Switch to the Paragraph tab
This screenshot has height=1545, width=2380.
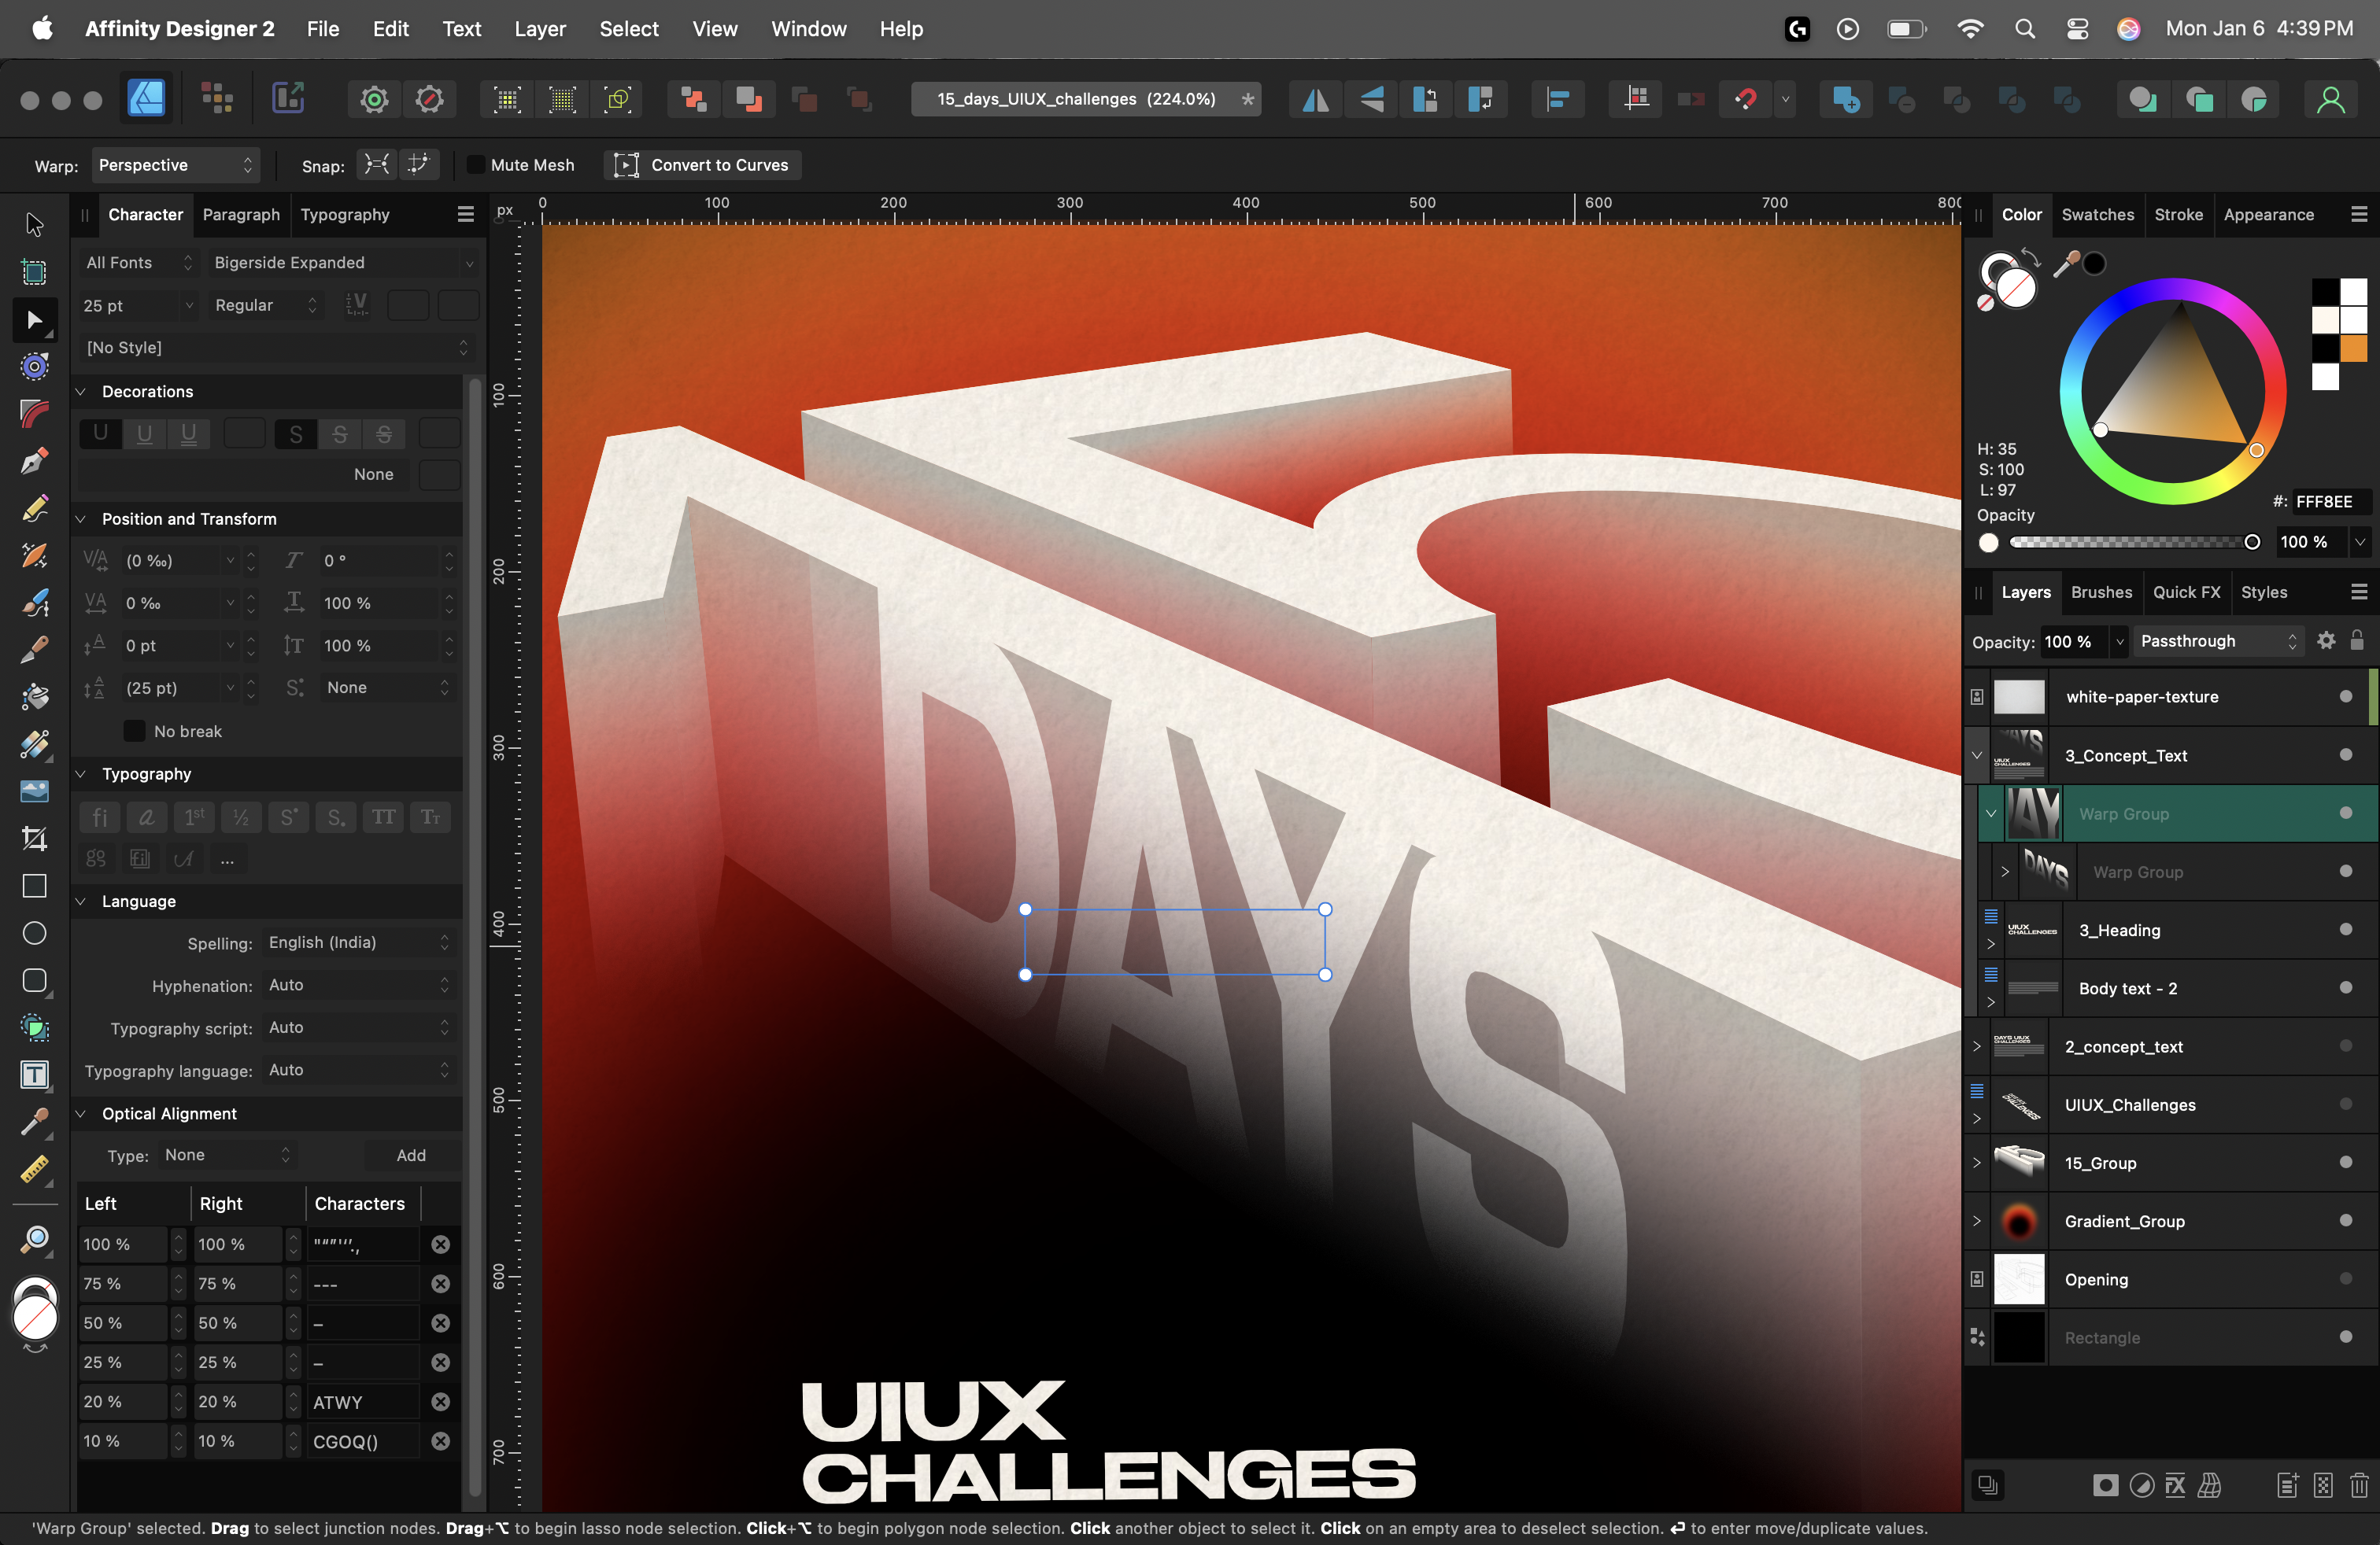point(241,214)
